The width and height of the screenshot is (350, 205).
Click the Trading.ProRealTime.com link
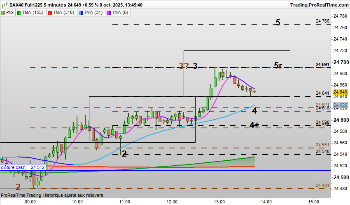[320, 5]
